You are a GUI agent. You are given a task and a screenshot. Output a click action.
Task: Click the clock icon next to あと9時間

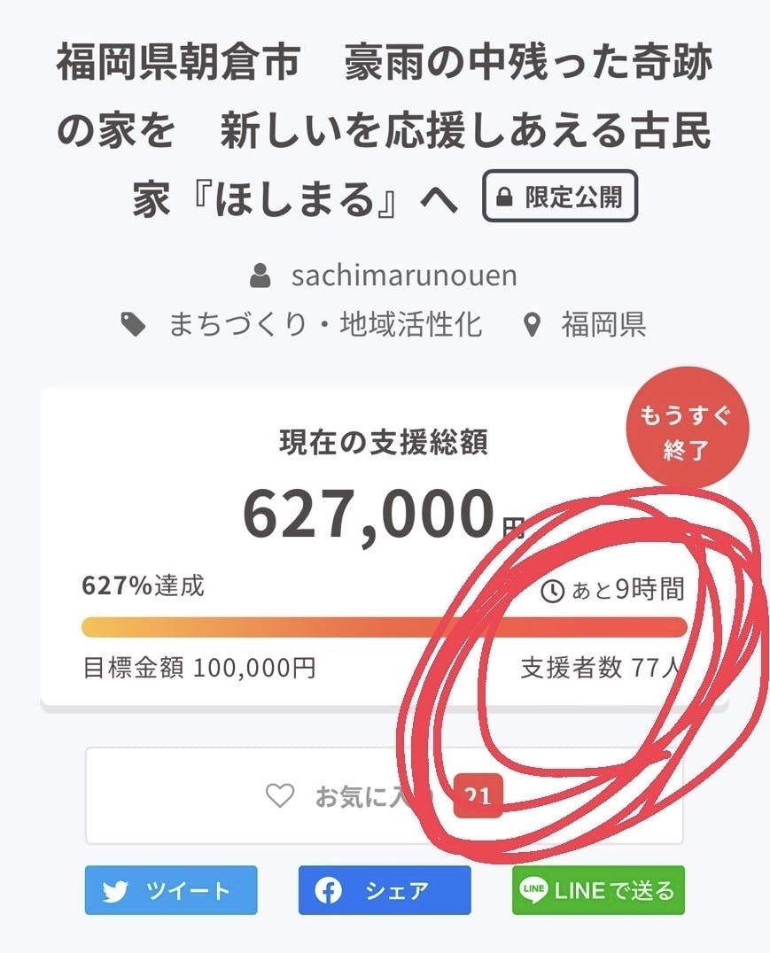(552, 591)
